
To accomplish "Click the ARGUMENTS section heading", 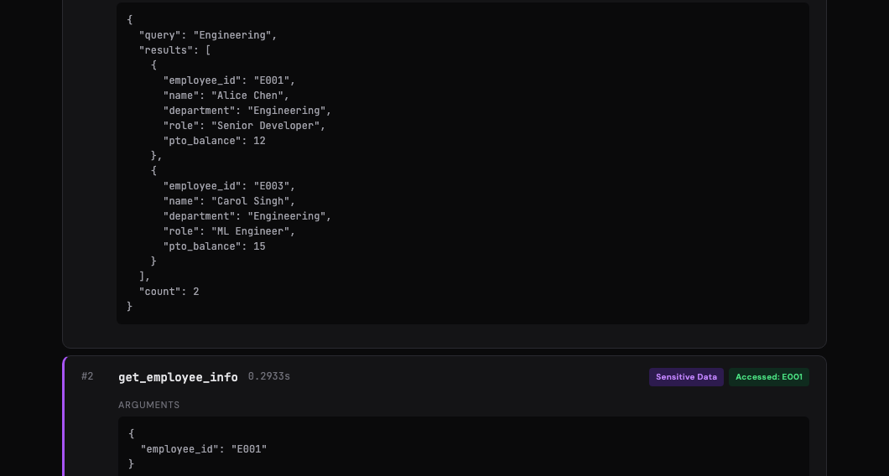I will click(x=149, y=405).
